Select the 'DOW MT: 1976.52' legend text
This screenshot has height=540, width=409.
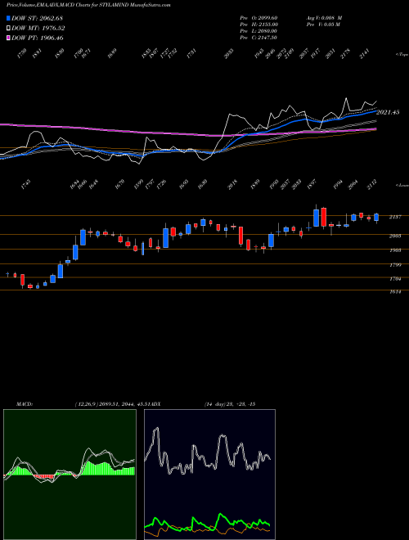click(38, 29)
